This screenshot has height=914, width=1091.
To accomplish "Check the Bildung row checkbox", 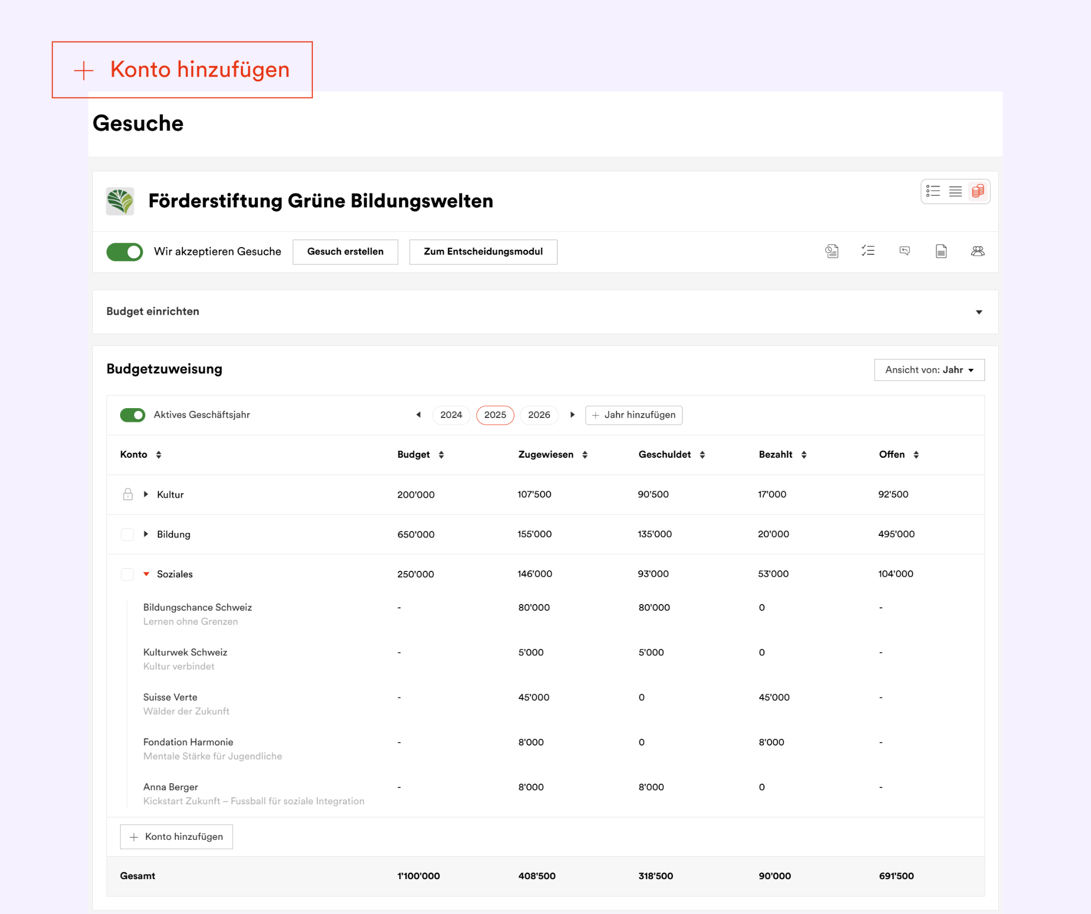I will 127,534.
